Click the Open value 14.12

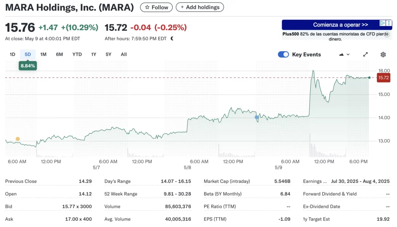click(x=85, y=194)
